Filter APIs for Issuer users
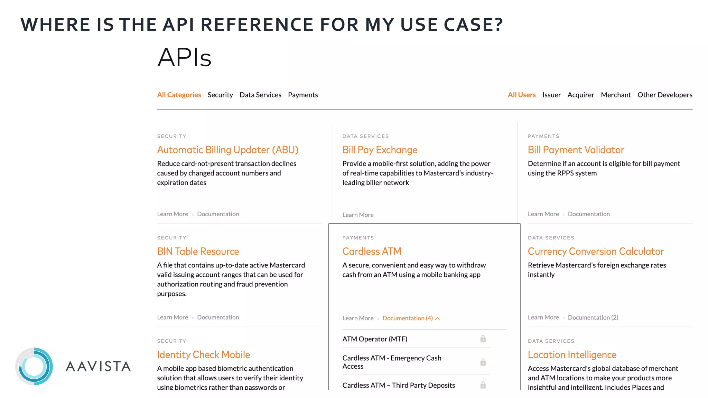Viewport: 708px width, 398px height. [551, 95]
